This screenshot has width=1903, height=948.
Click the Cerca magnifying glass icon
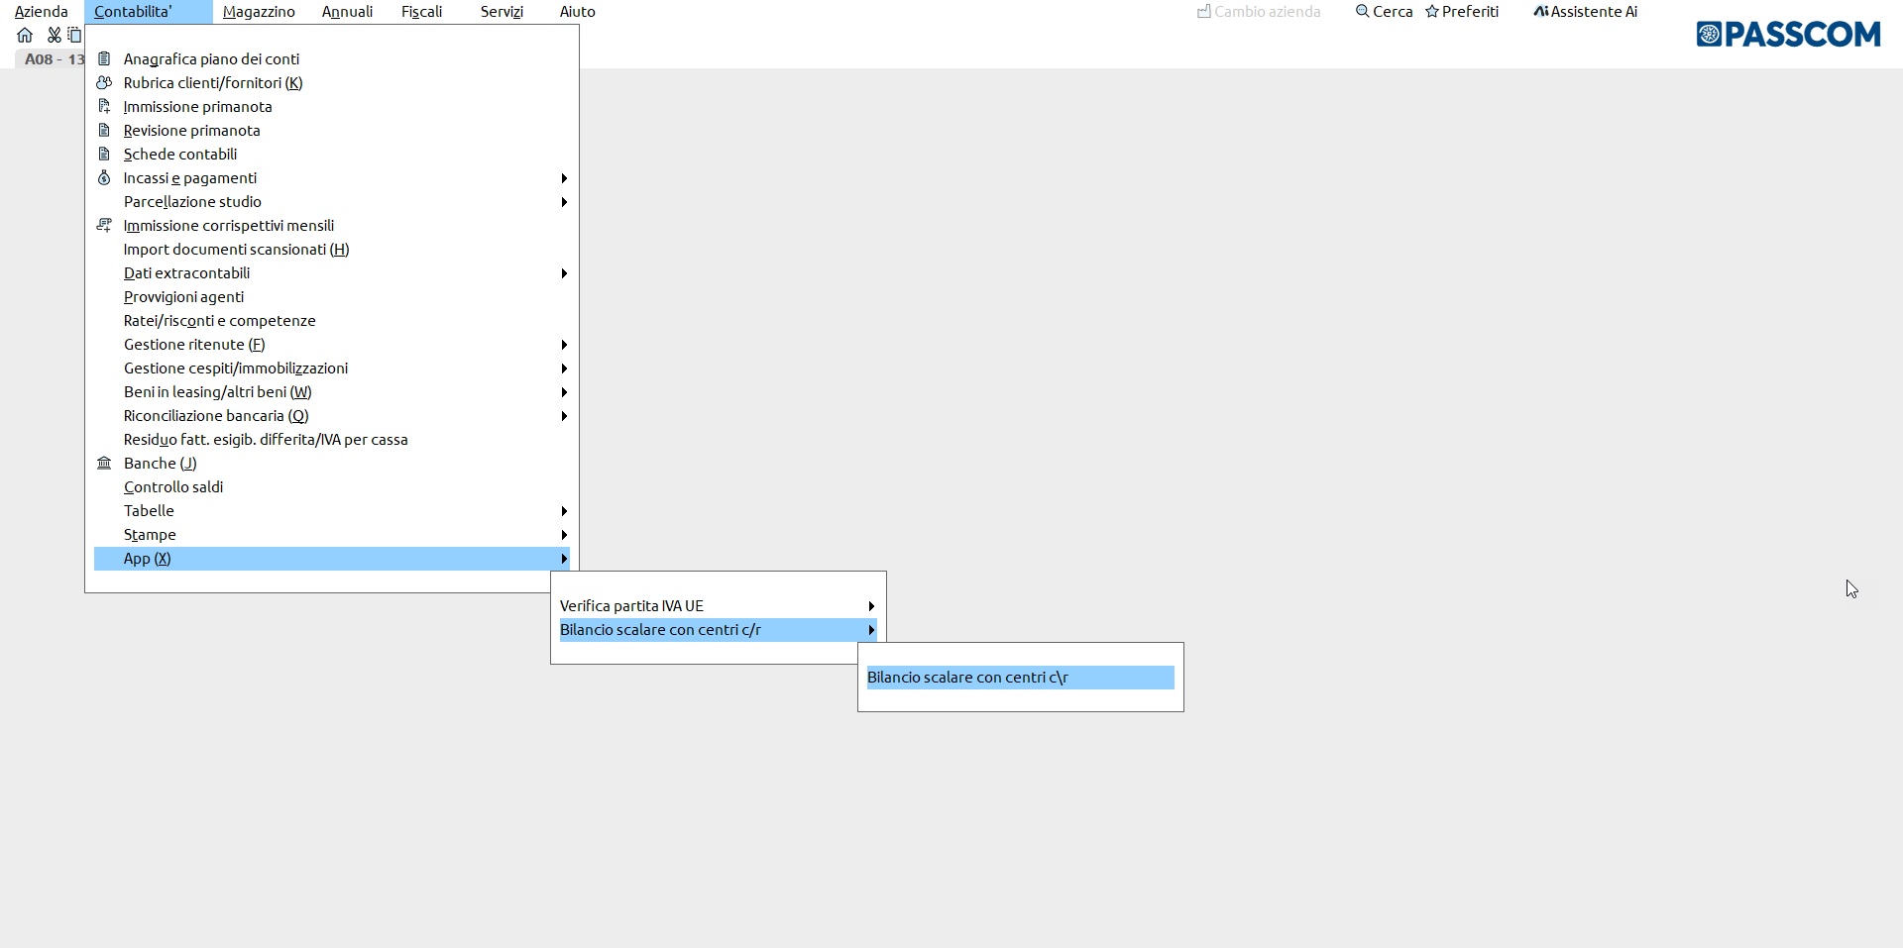tap(1362, 12)
